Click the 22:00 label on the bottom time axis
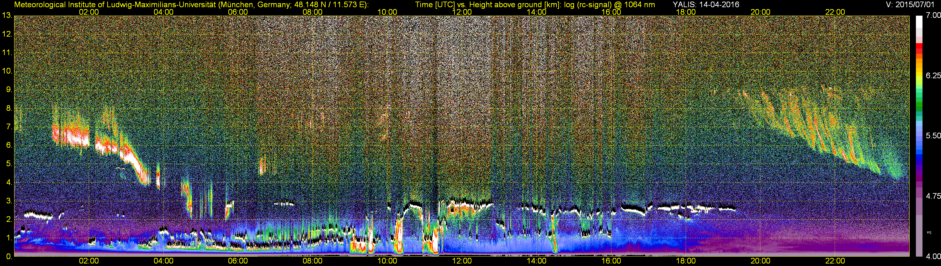The width and height of the screenshot is (941, 266). pyautogui.click(x=835, y=261)
